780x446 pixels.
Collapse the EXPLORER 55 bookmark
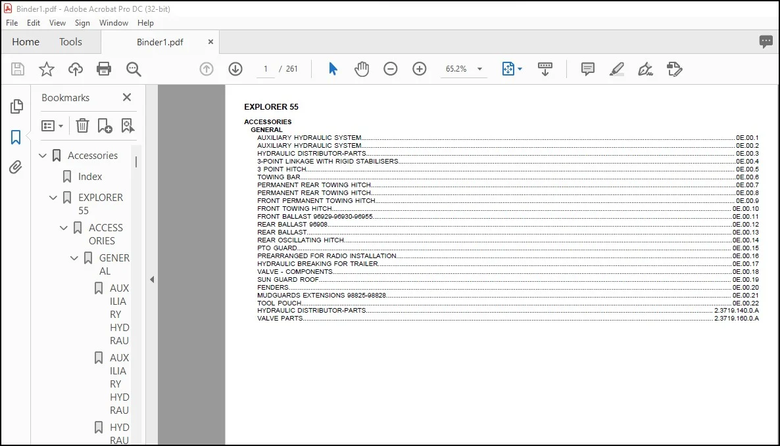tap(53, 198)
